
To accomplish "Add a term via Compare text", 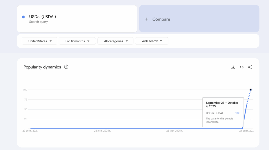I will [161, 19].
